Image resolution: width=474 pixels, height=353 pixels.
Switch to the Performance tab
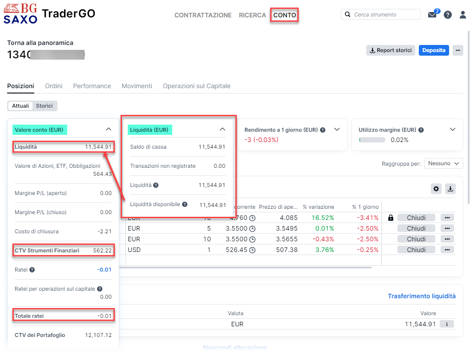click(x=92, y=86)
